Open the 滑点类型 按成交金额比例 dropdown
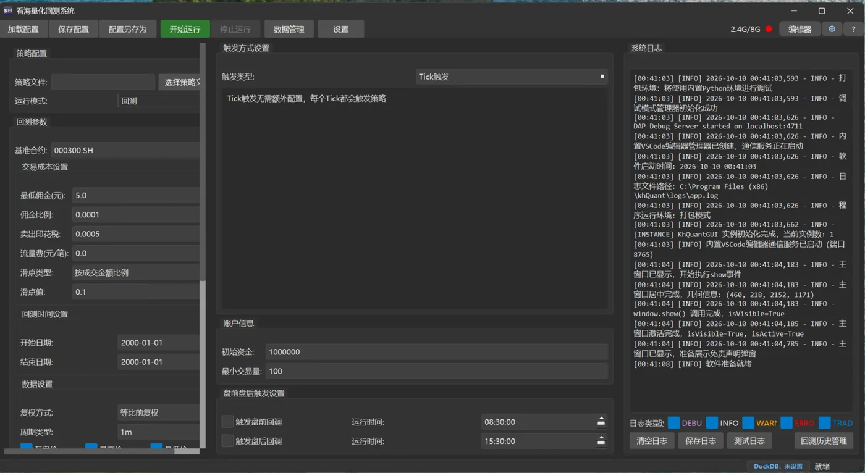 (135, 272)
